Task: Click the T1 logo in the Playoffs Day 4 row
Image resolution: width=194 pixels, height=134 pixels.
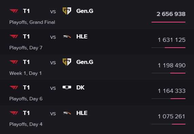Action: (14, 113)
